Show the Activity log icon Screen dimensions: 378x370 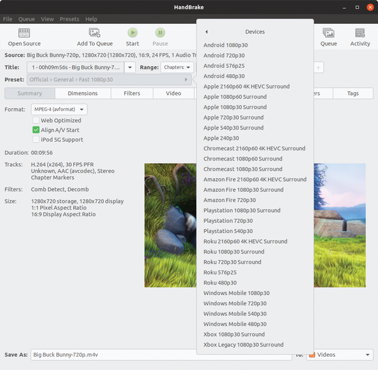360,33
